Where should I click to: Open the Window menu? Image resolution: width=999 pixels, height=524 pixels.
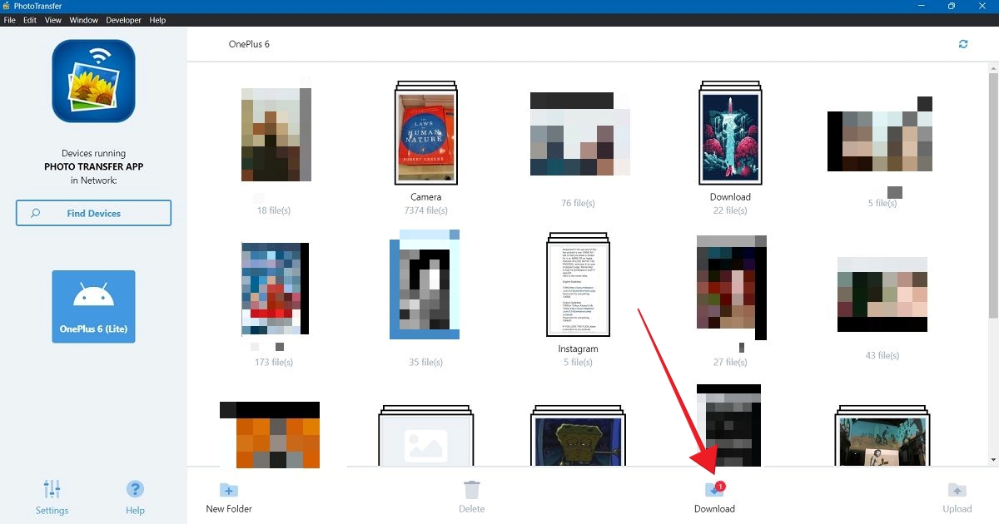click(83, 20)
